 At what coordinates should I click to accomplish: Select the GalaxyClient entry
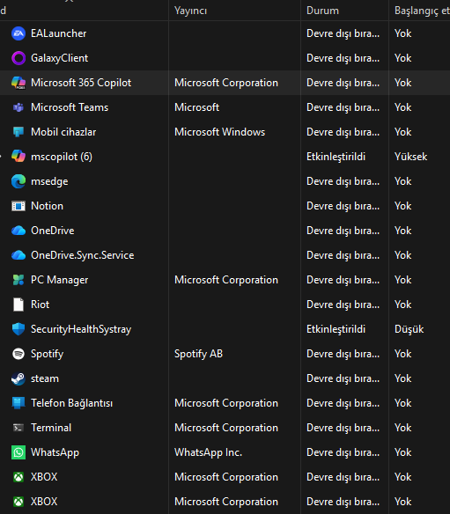point(59,58)
